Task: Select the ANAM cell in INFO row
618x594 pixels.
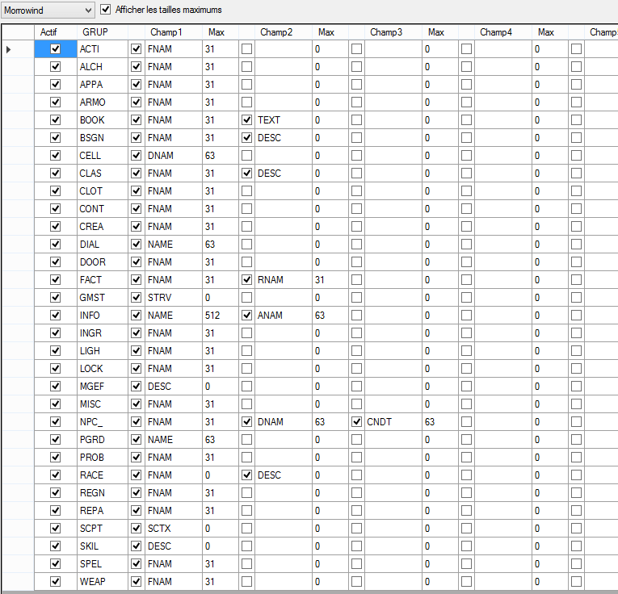Action: coord(283,316)
